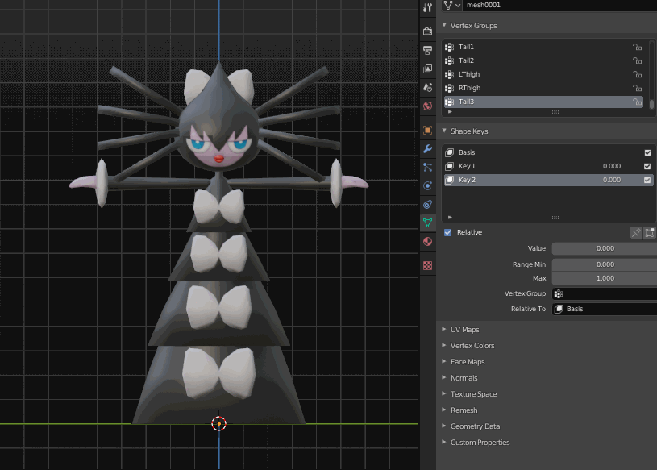Image resolution: width=657 pixels, height=470 pixels.
Task: Open the Render properties tab
Action: (x=427, y=31)
